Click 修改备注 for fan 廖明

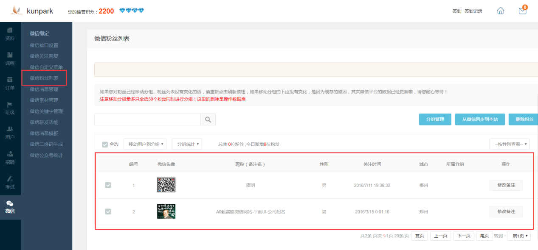coord(506,185)
